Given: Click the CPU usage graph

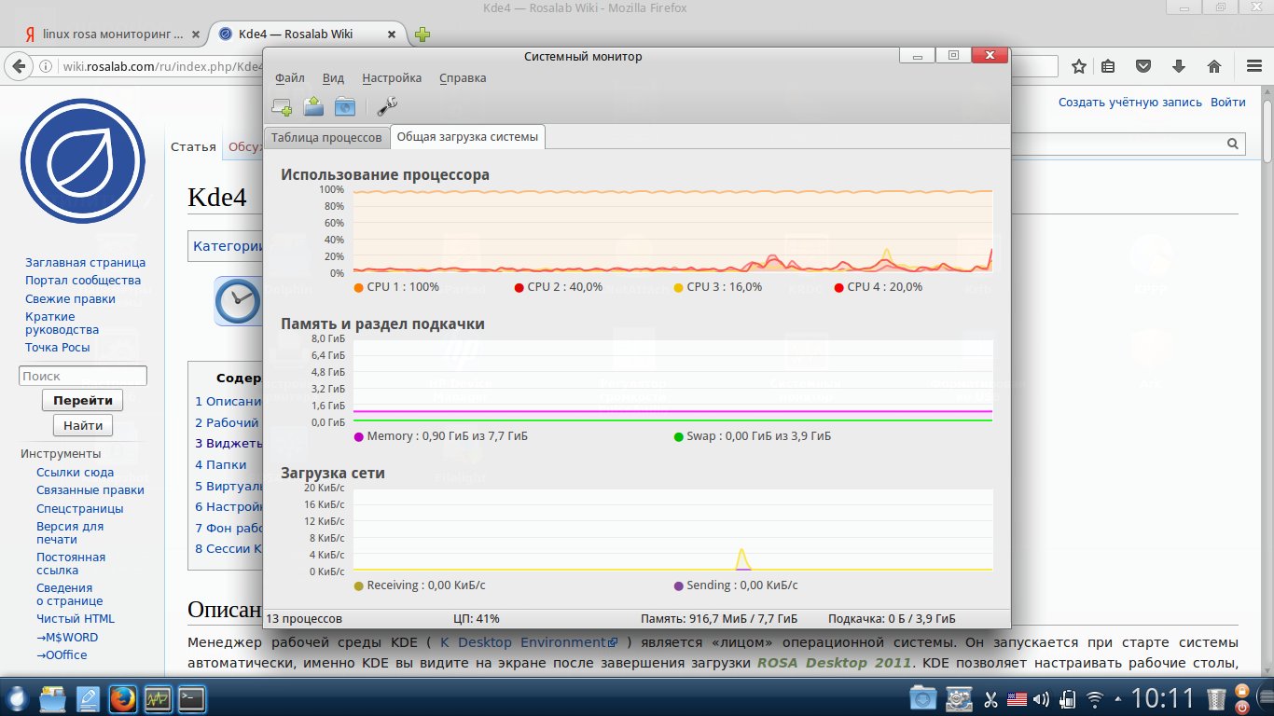Looking at the screenshot, I should [672, 231].
